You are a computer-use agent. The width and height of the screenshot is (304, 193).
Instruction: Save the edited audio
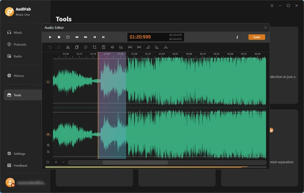(257, 37)
